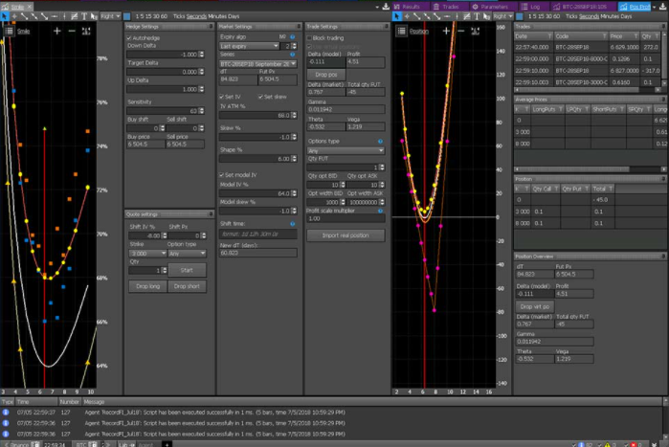Fit the Position chart to view
Screen dimensions: 669x447
click(x=475, y=31)
